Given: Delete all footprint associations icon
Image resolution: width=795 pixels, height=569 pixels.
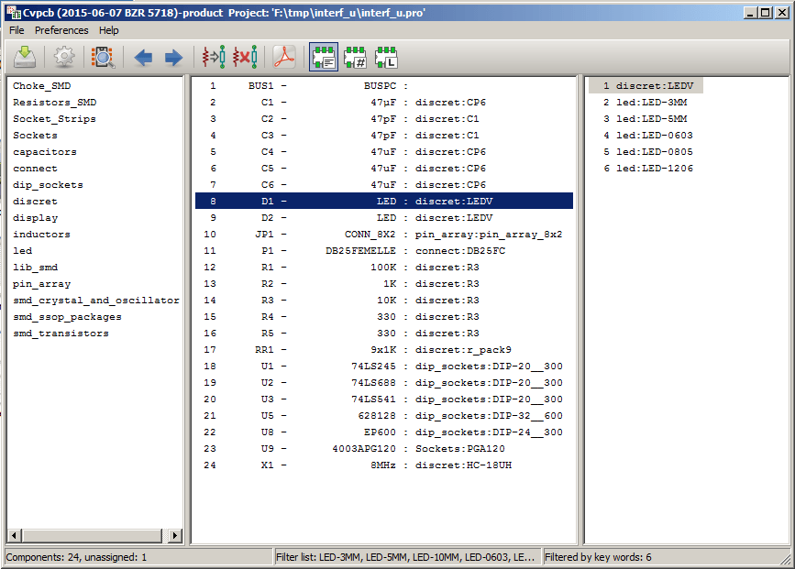Looking at the screenshot, I should 244,58.
